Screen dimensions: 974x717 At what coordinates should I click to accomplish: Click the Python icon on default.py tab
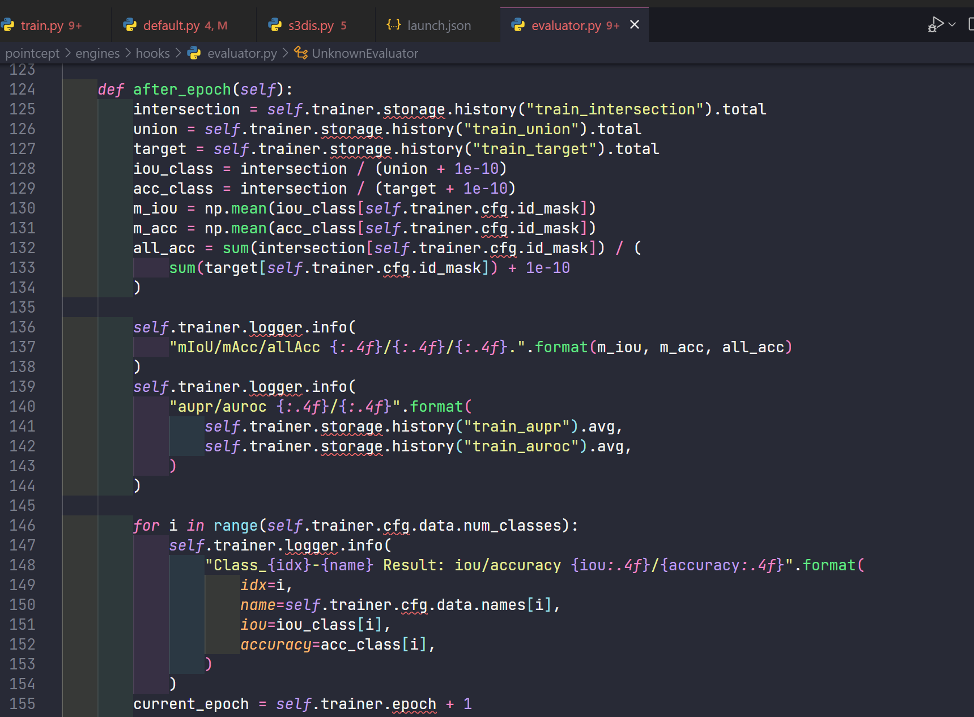point(130,25)
